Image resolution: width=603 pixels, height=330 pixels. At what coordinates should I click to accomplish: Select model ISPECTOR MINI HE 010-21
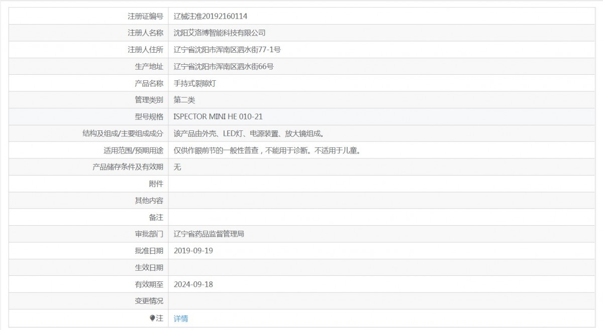[218, 117]
